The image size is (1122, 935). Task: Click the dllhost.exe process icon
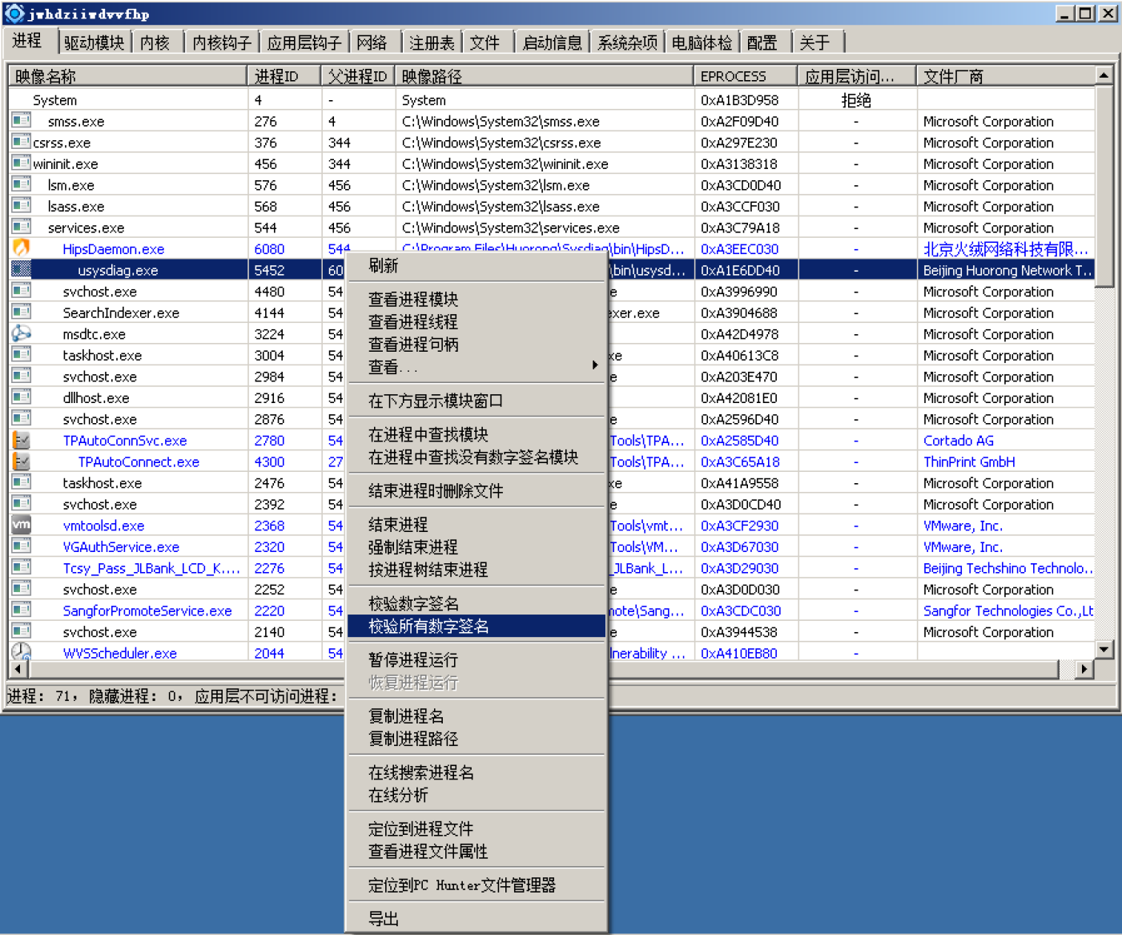[21, 397]
